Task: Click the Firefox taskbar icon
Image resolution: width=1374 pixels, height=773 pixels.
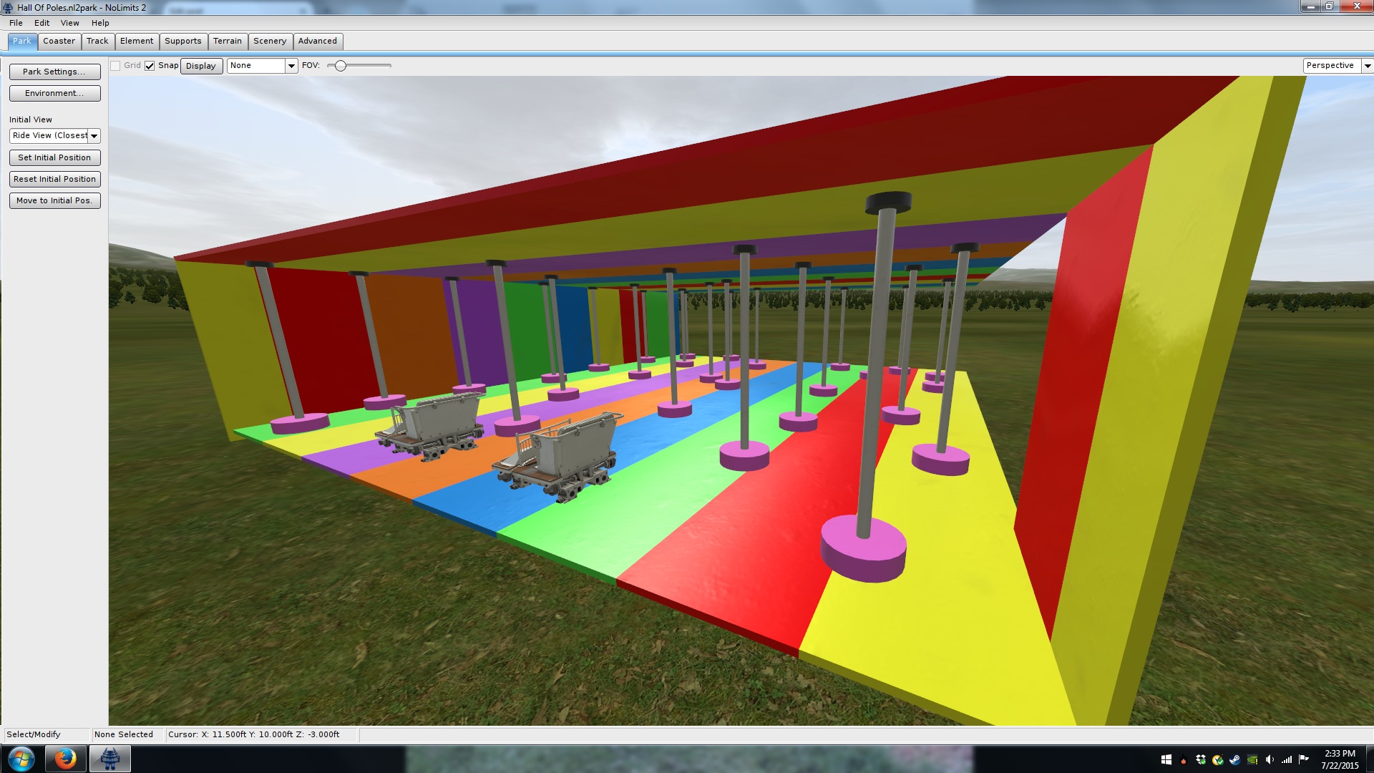Action: pyautogui.click(x=65, y=759)
